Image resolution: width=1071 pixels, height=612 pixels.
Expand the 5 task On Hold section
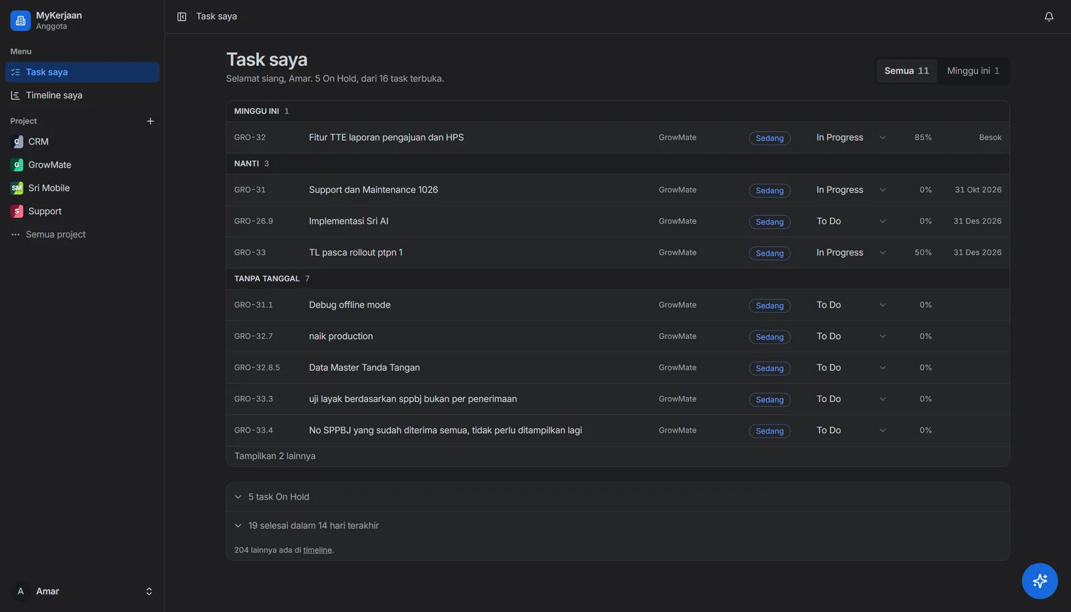tap(618, 497)
